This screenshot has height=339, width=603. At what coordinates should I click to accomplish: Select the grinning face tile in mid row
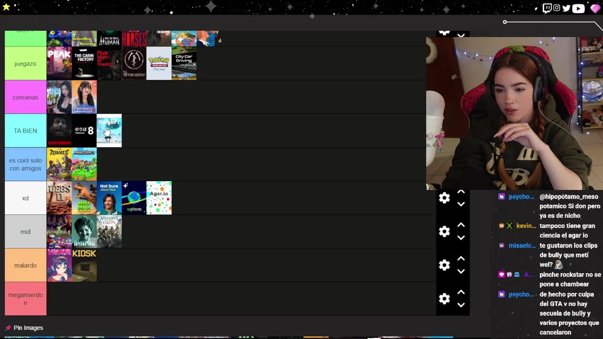click(84, 232)
